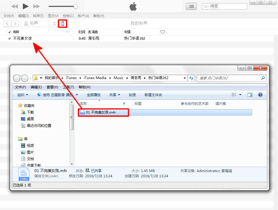Go forward in iTunes navigation
Screen dimensions: 278x210
point(15,23)
